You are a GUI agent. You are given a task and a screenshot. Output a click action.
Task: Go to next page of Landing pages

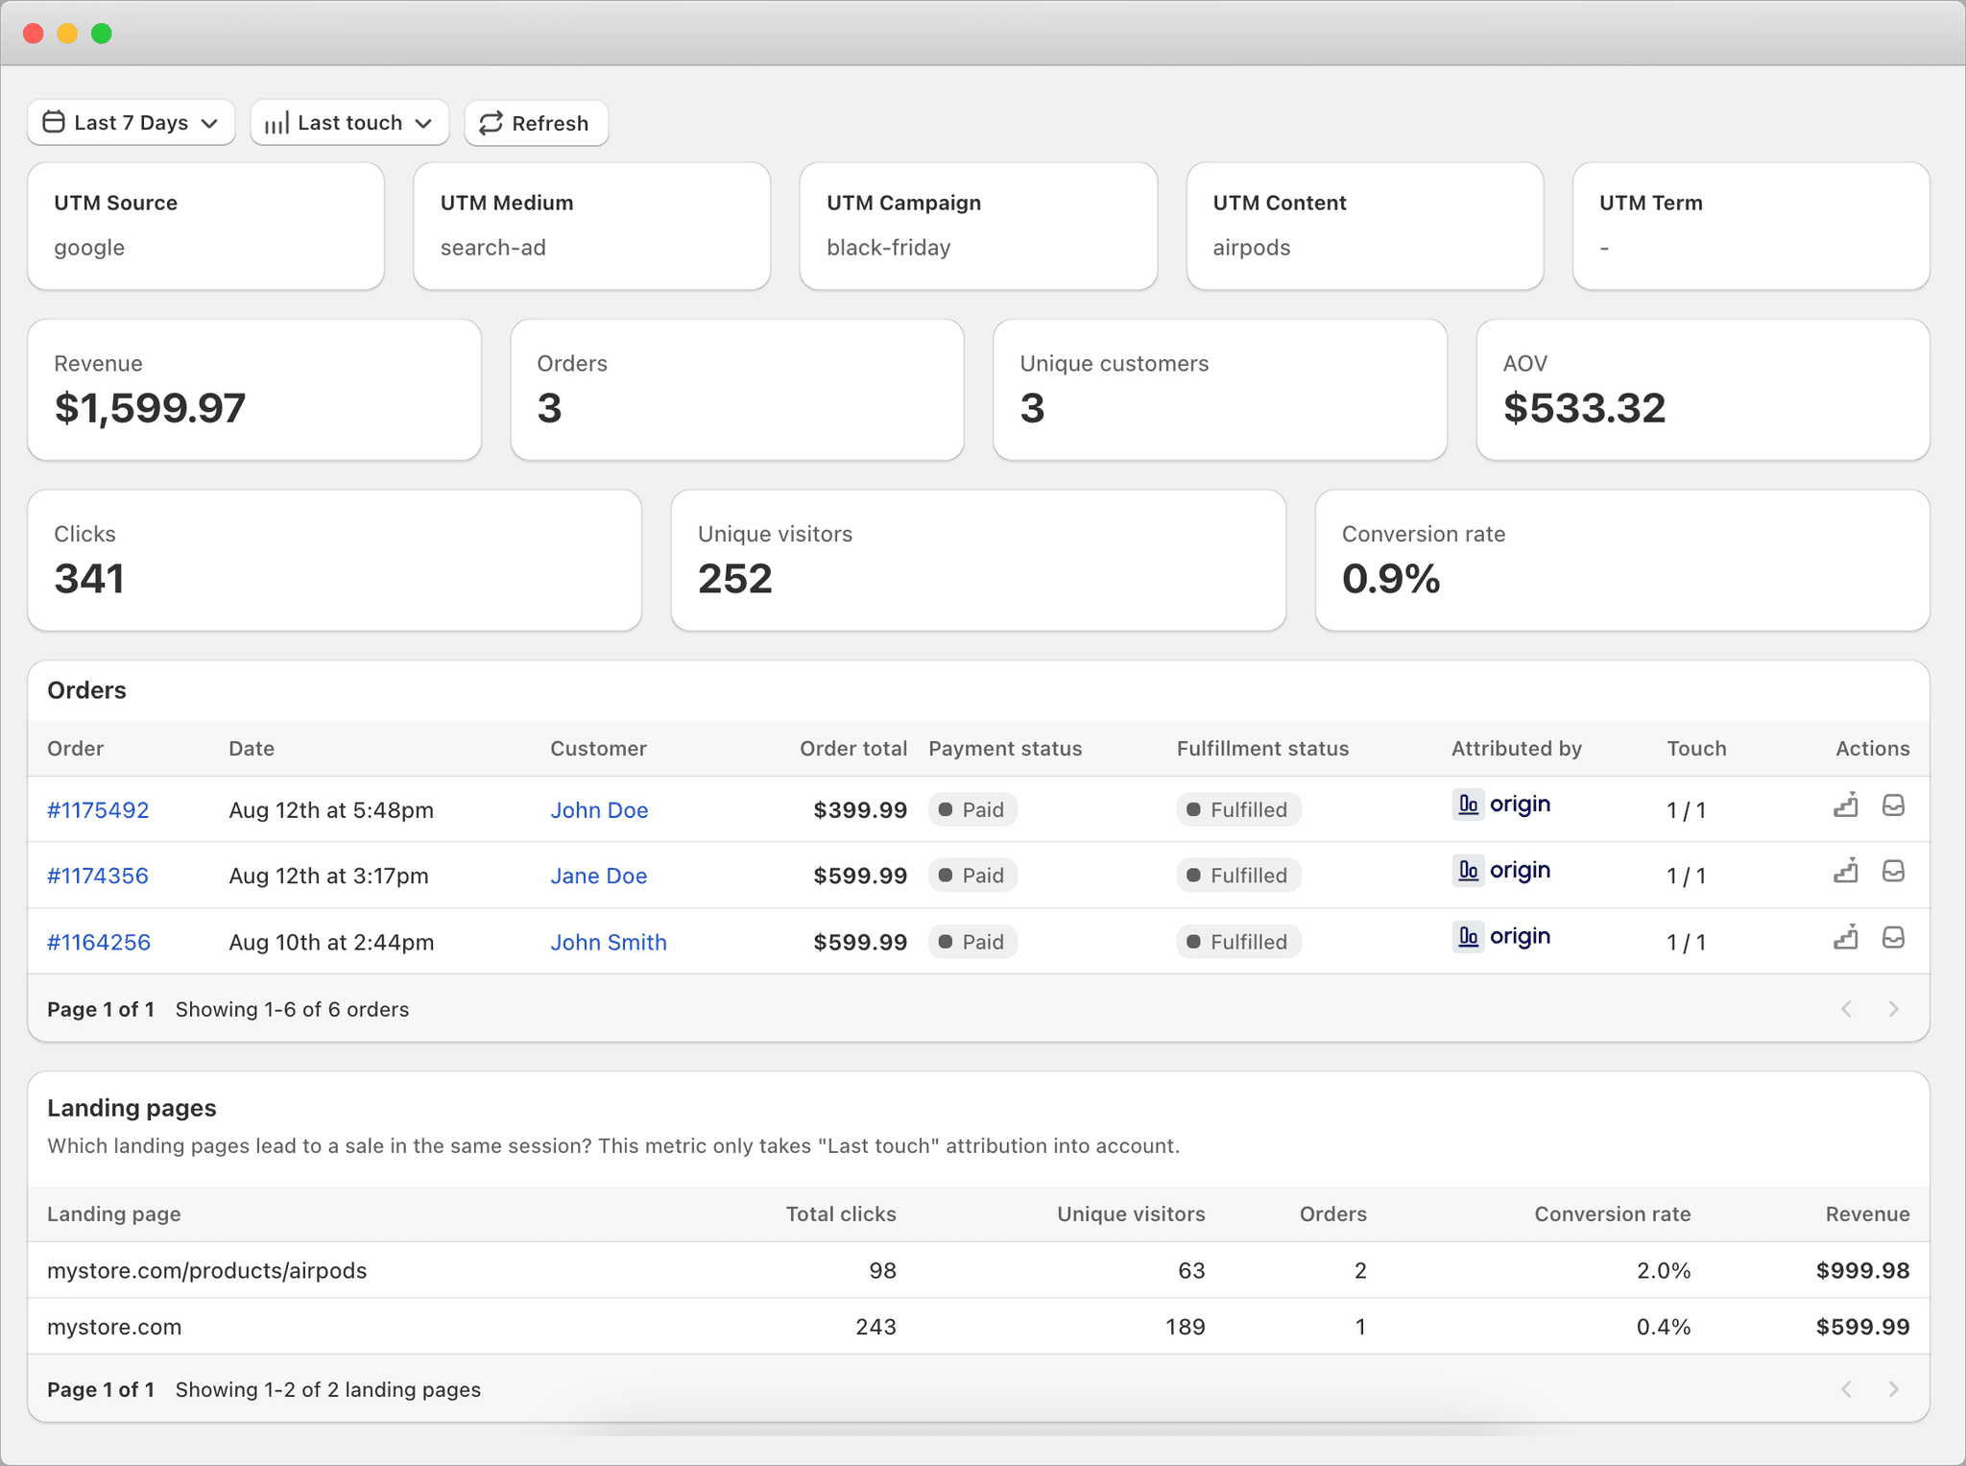coord(1893,1389)
